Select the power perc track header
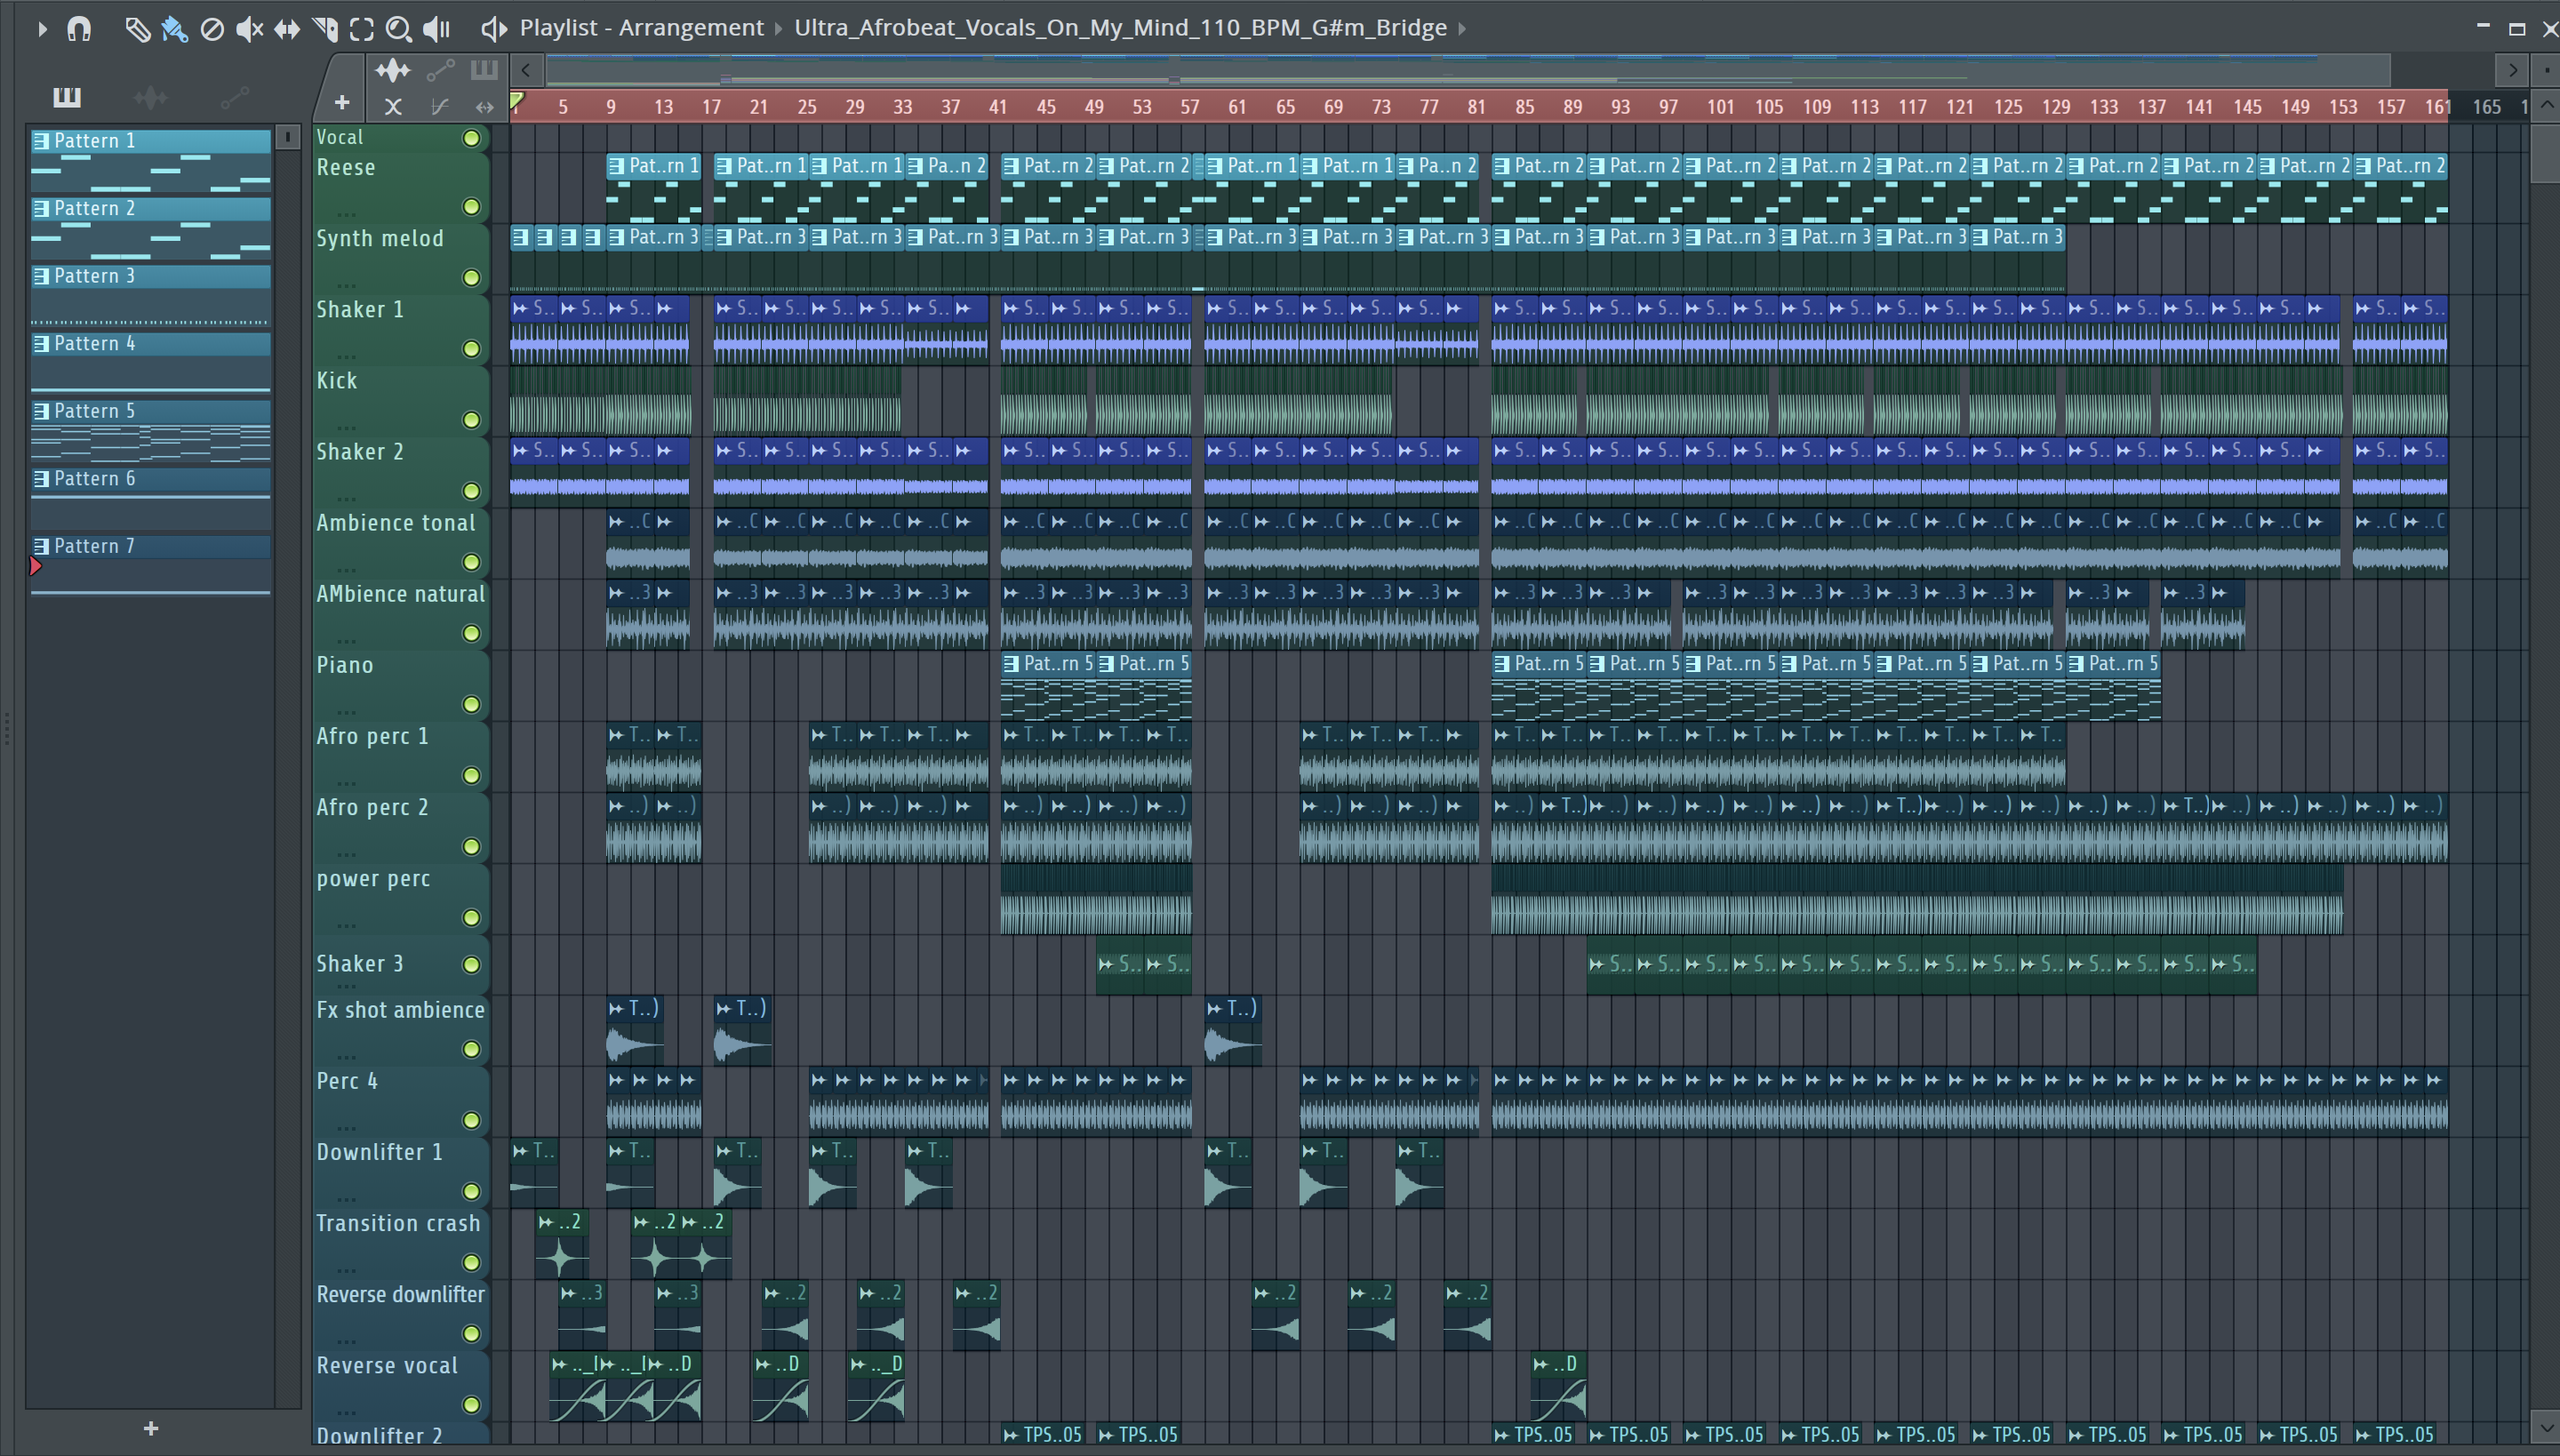 coord(400,899)
